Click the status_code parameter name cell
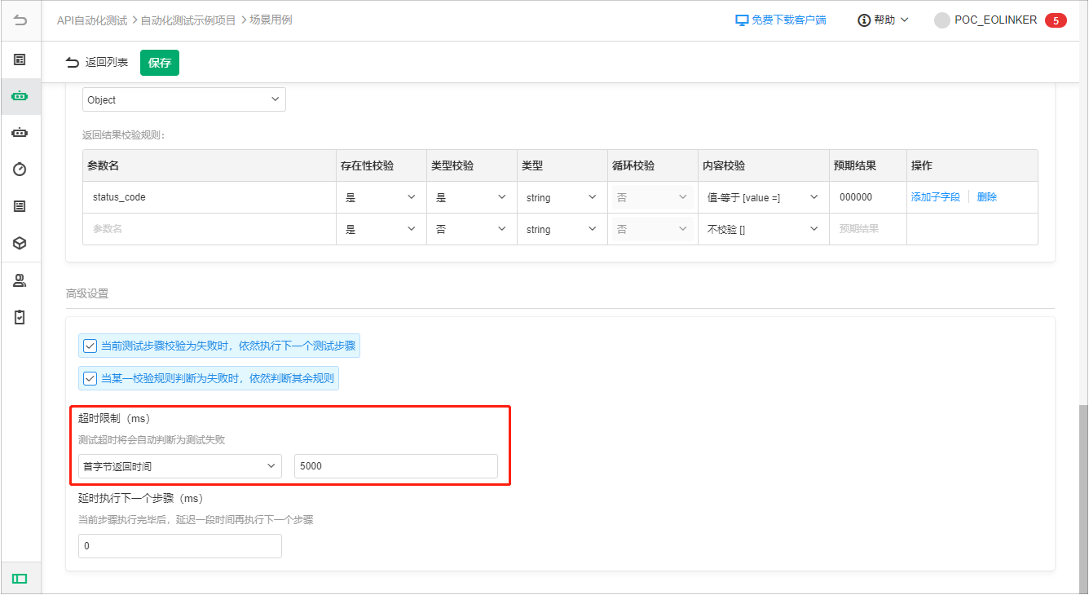This screenshot has height=595, width=1089. [209, 197]
